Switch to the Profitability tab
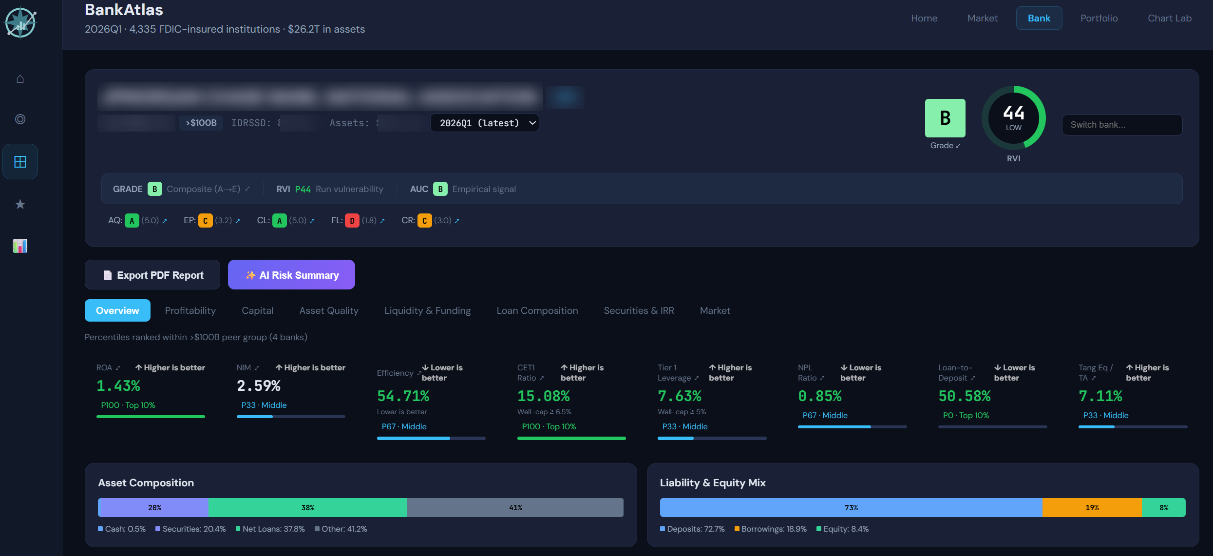 [190, 310]
